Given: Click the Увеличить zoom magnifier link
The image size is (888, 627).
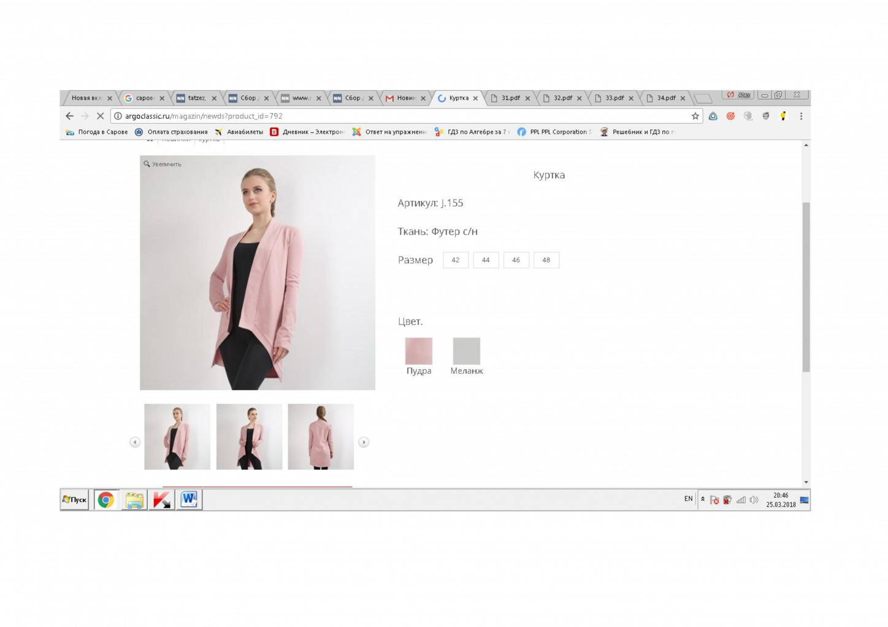Looking at the screenshot, I should point(163,164).
